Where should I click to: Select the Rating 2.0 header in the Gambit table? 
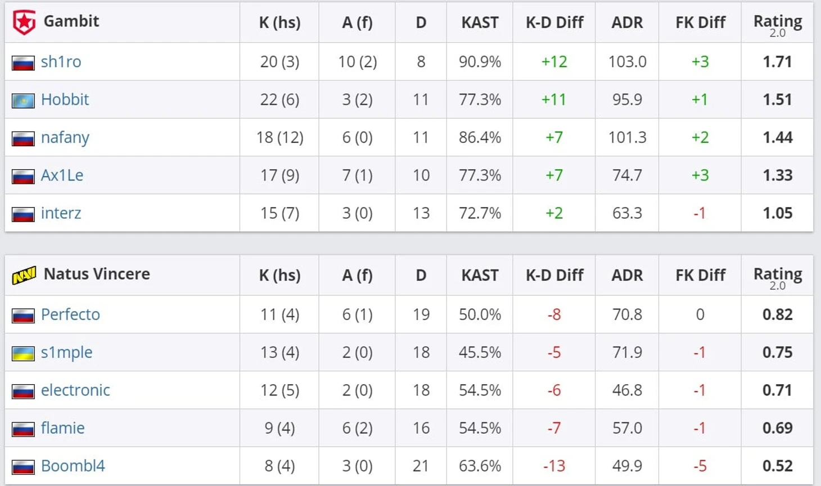click(778, 25)
